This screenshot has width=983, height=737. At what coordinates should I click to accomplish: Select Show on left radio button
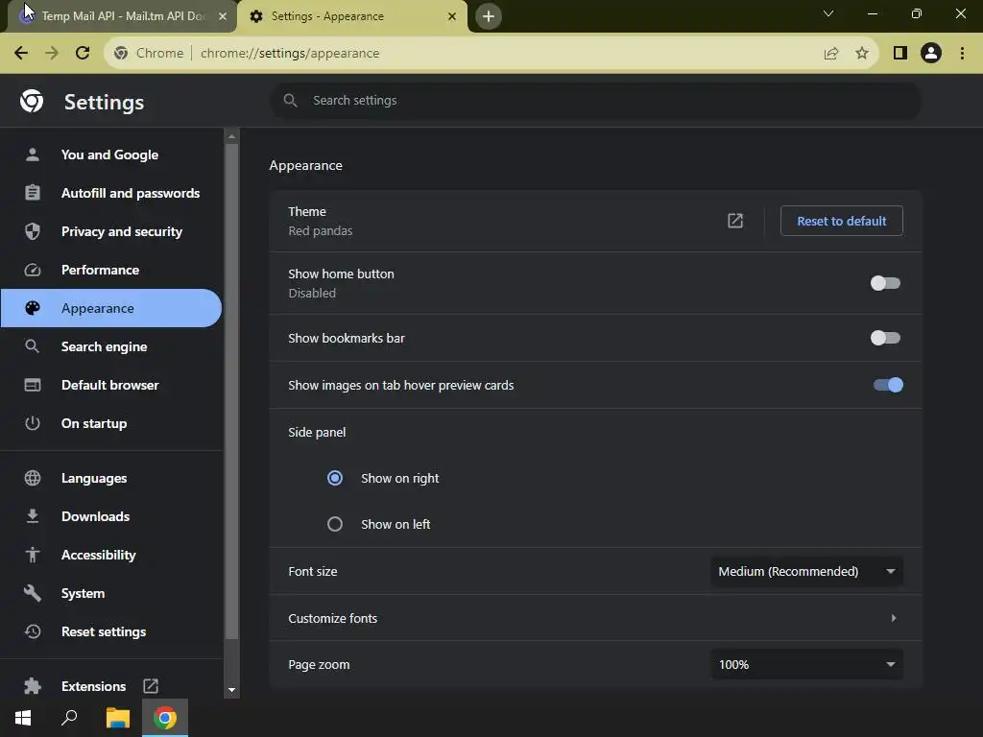click(x=335, y=524)
